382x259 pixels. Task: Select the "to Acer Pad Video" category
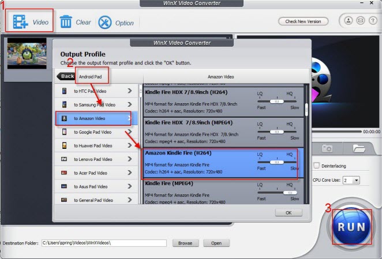96,173
